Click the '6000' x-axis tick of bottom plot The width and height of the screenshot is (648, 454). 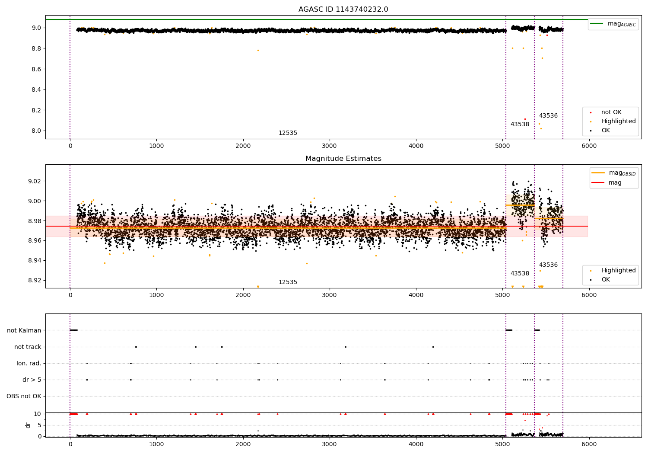pos(589,444)
